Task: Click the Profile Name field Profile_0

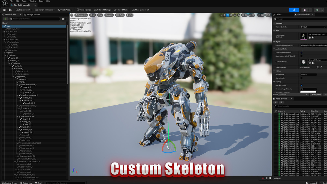Action: tap(308, 74)
